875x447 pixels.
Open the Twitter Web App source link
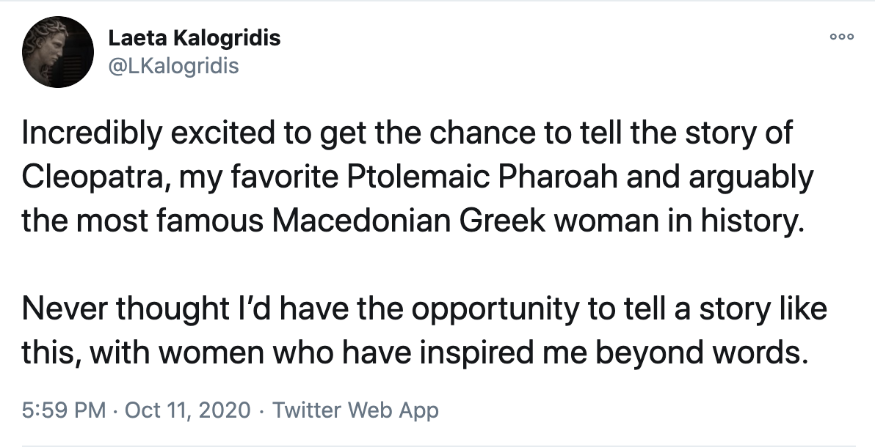[355, 410]
